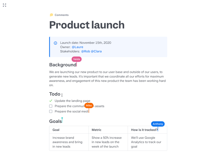The image size is (217, 167).
Task: Check the Prepare the social media box
Action: tap(51, 111)
